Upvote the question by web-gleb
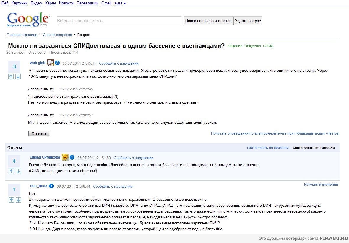This screenshot has width=349, height=243. coord(11,77)
